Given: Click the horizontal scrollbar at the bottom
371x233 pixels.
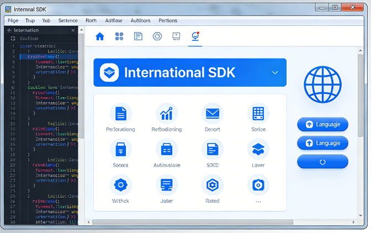Looking at the screenshot, I should coord(221,222).
